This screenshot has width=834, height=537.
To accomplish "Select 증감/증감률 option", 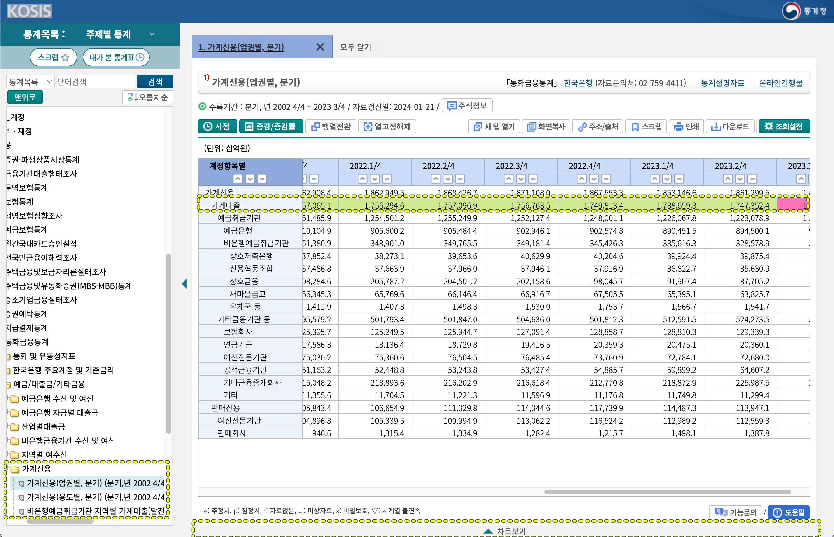I will [271, 126].
